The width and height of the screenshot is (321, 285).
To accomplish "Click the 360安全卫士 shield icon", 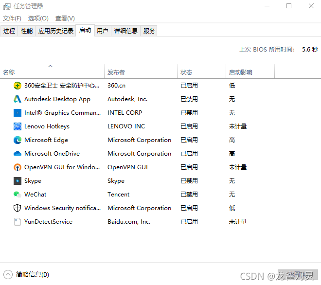I will (x=18, y=86).
